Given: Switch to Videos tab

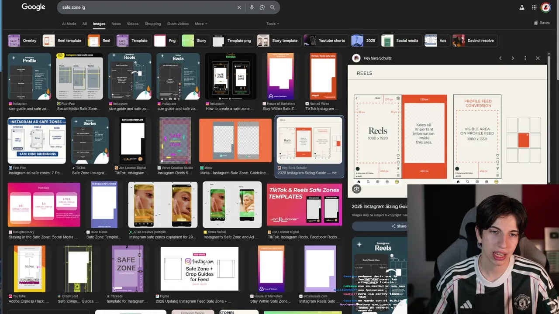Looking at the screenshot, I should pos(132,24).
